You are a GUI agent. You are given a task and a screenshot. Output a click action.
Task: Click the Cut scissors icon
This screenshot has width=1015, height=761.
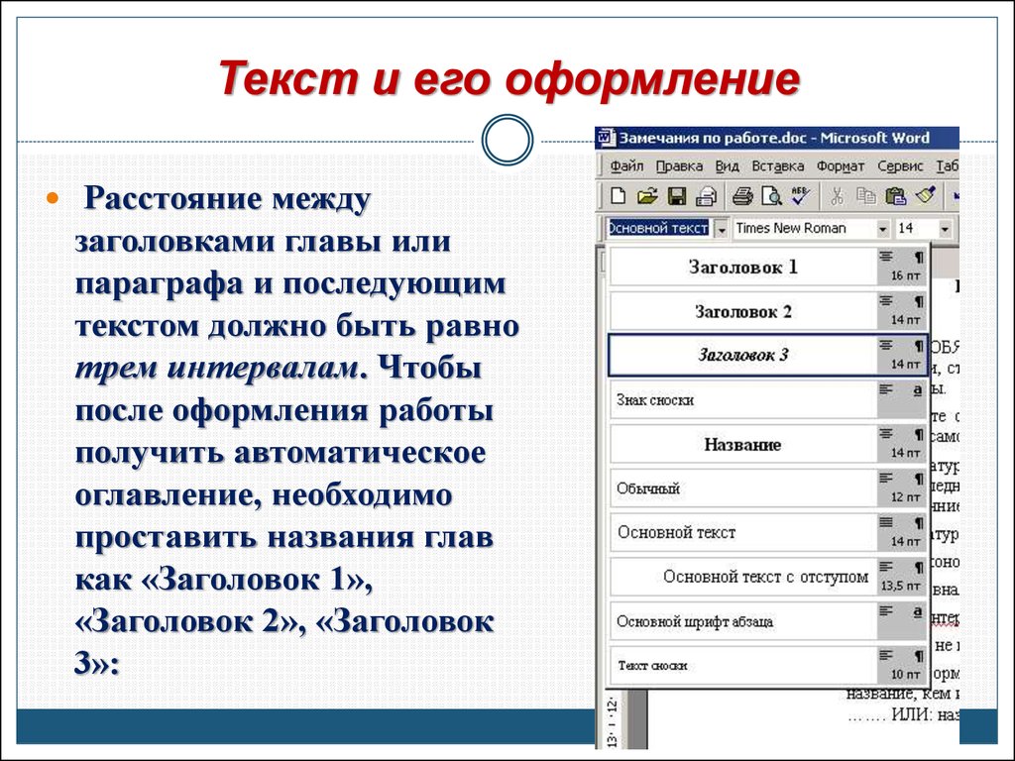[x=837, y=196]
